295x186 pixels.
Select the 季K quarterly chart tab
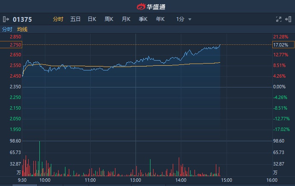click(143, 19)
